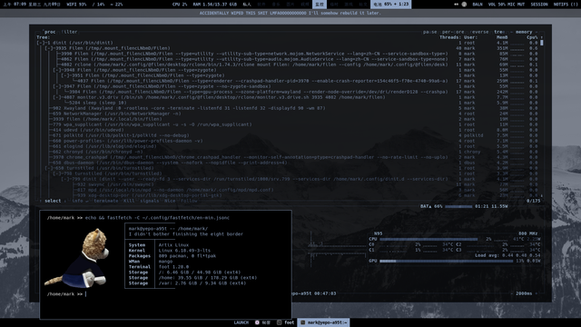Click the BAT 66% battery progress bar

click(458, 206)
